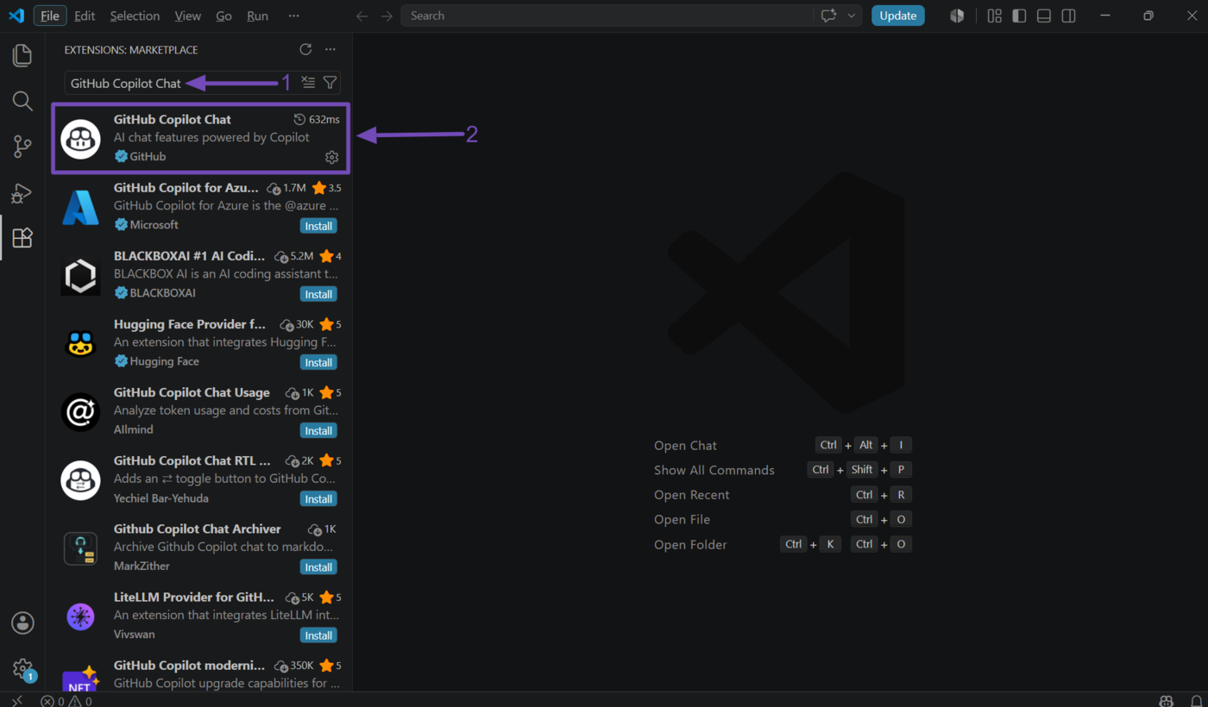
Task: Open notifications bell in status bar
Action: point(1196,700)
